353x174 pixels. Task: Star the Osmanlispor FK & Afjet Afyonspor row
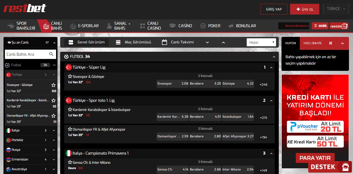70,129
